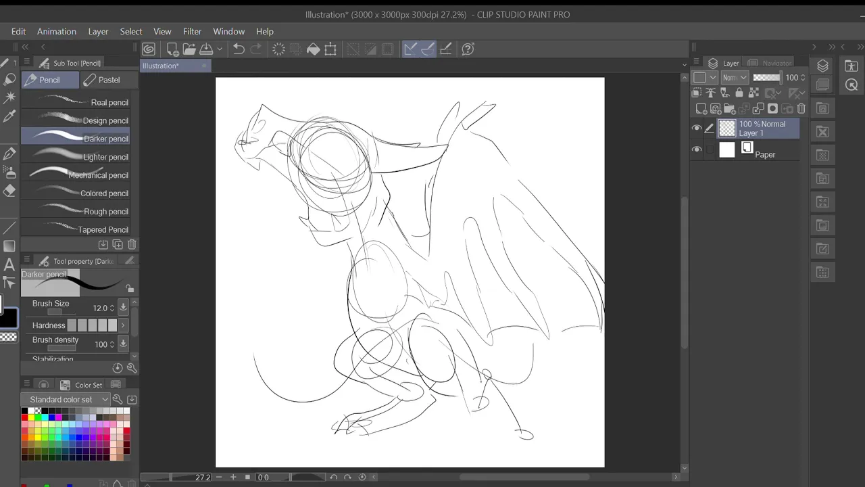Select the Paper layer
This screenshot has width=865, height=487.
758,150
